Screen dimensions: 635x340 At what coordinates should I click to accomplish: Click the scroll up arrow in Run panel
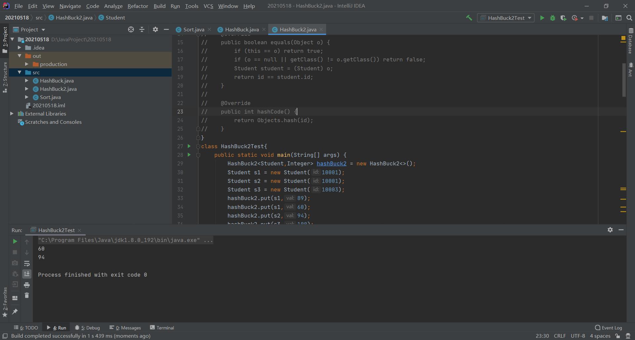click(x=27, y=242)
